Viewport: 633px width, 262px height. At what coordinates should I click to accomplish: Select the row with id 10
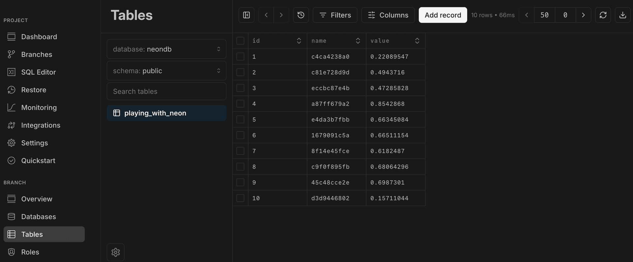pyautogui.click(x=240, y=198)
